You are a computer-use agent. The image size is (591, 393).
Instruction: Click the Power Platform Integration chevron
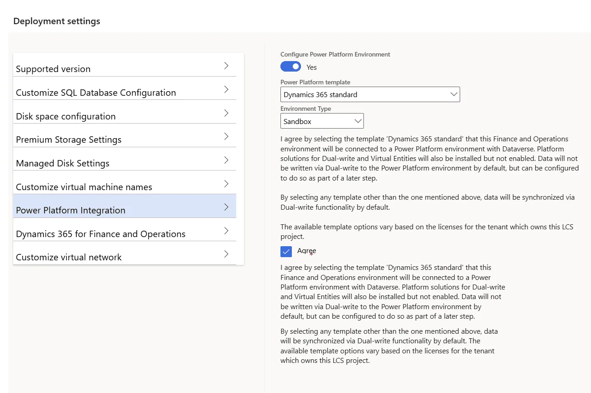coord(226,207)
